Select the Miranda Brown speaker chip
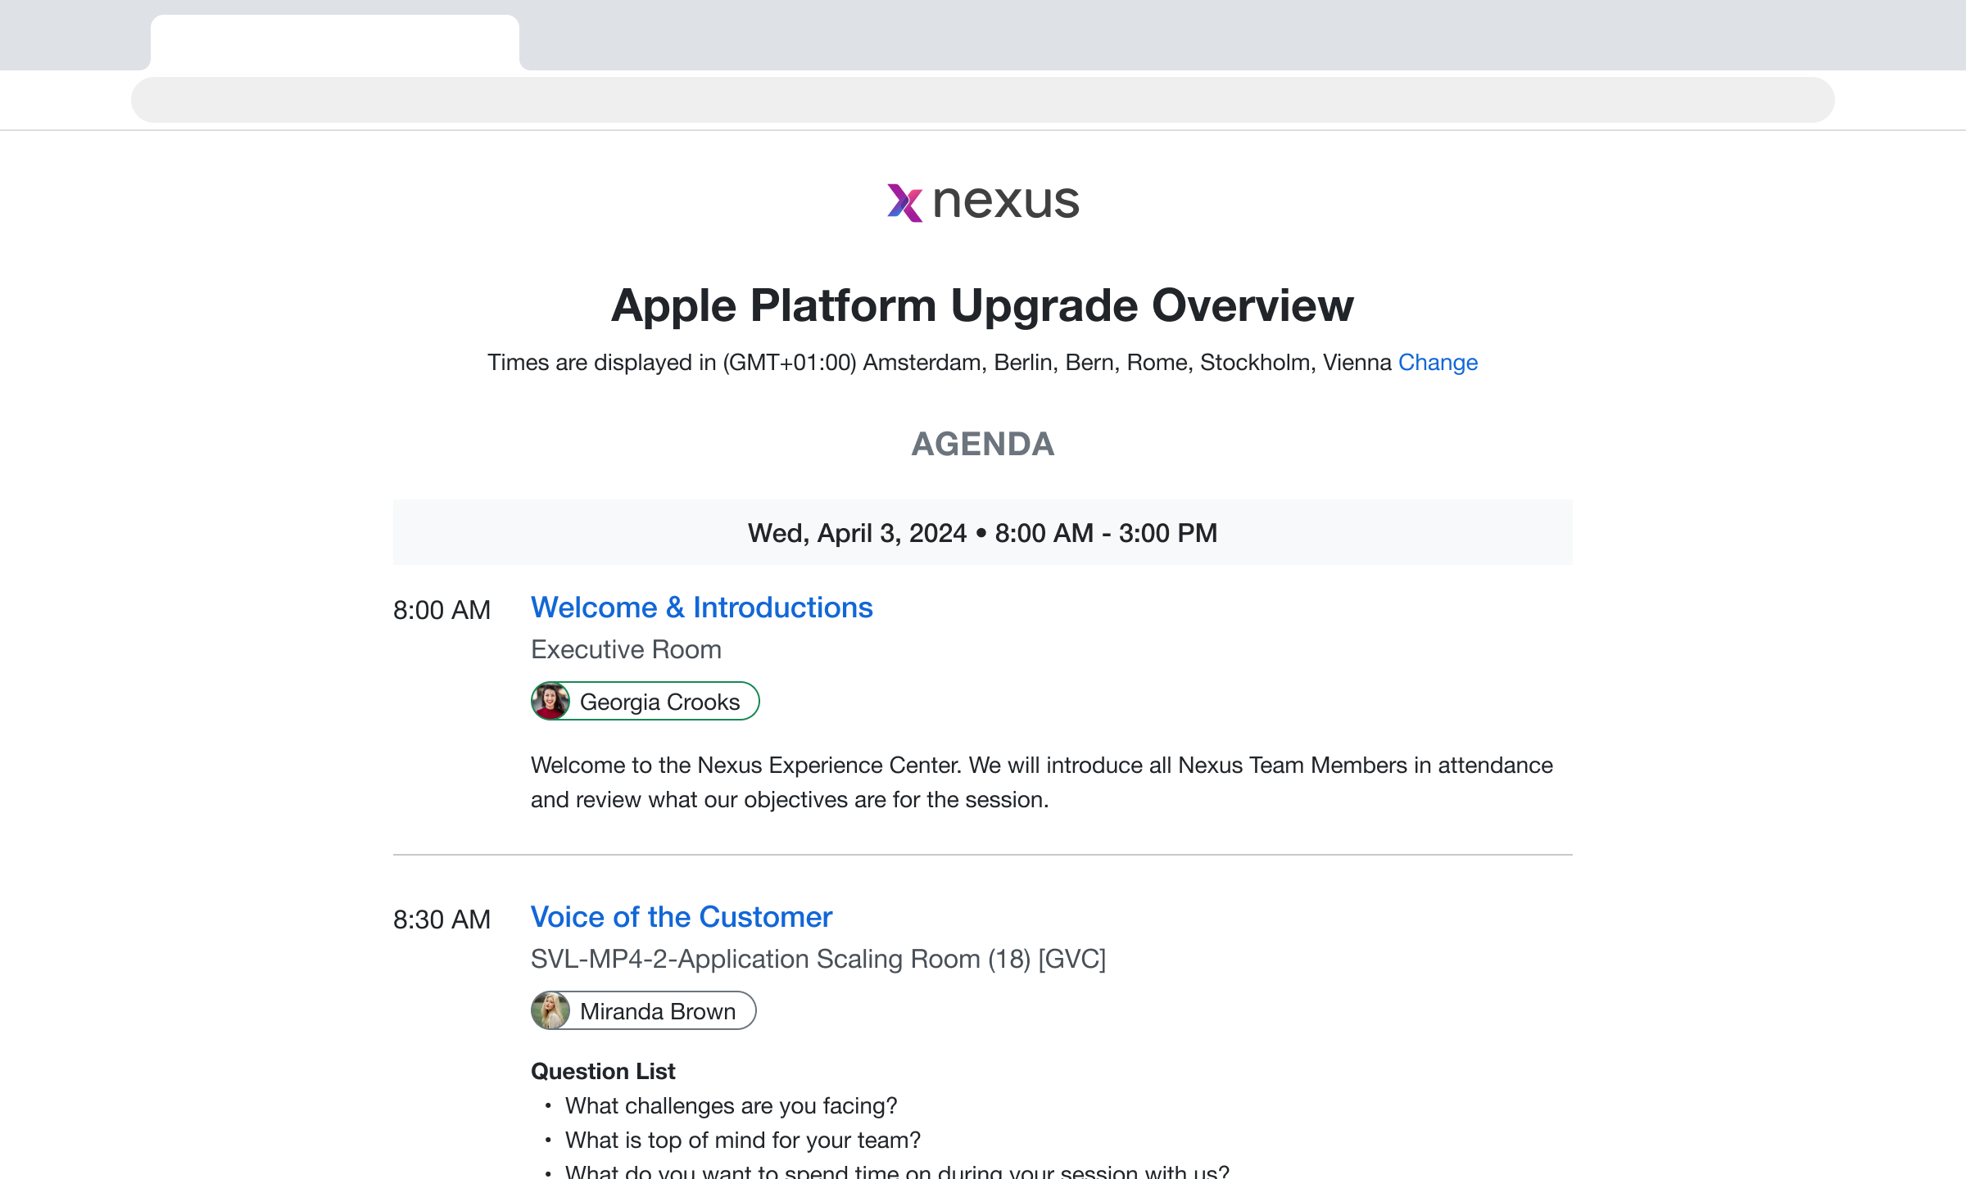Viewport: 1966px width, 1179px height. [x=657, y=1011]
